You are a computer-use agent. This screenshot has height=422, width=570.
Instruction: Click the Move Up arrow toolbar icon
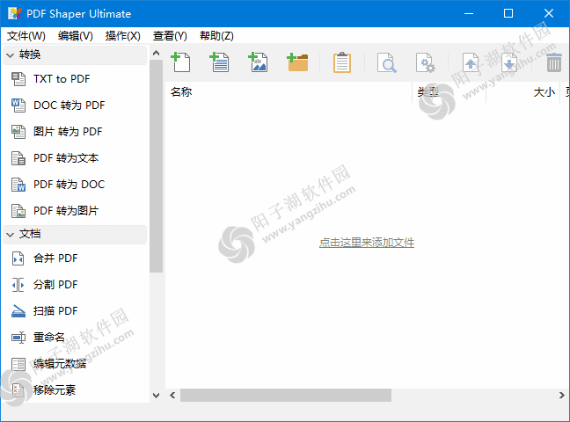click(471, 62)
